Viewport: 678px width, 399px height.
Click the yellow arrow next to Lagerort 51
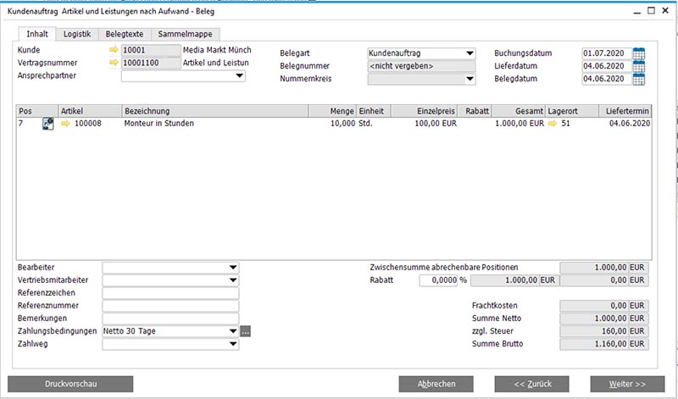(x=553, y=124)
